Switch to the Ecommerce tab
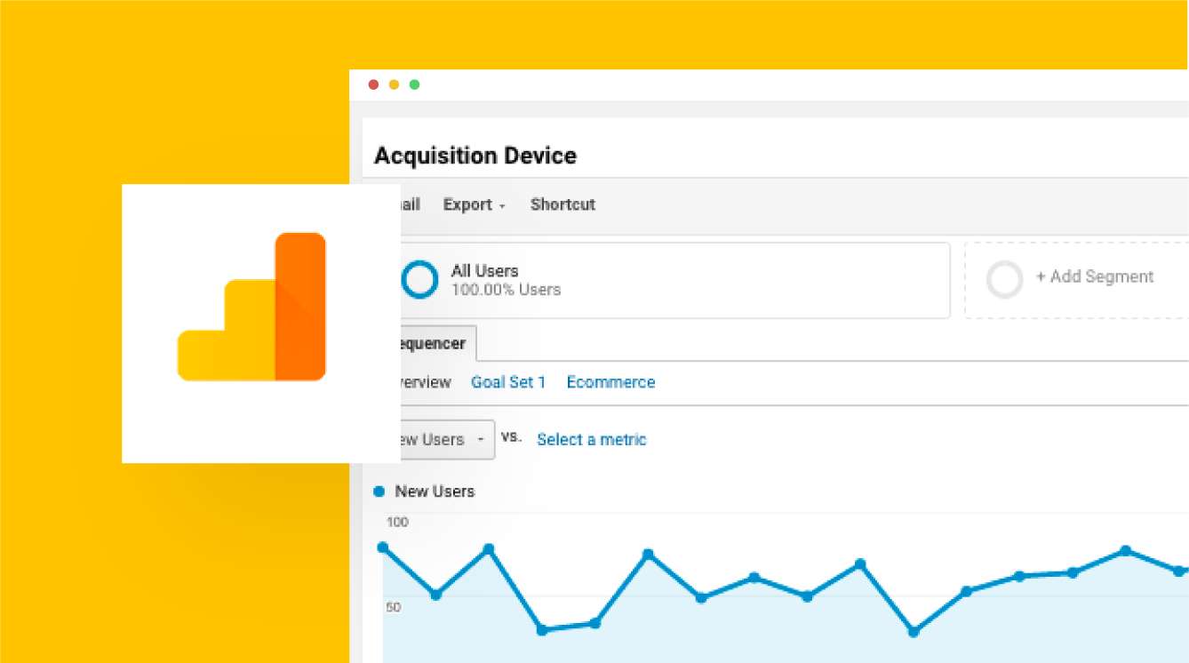1189x663 pixels. [x=610, y=382]
